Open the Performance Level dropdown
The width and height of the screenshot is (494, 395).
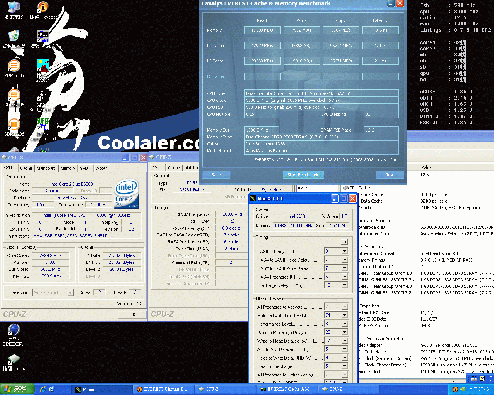pyautogui.click(x=345, y=324)
